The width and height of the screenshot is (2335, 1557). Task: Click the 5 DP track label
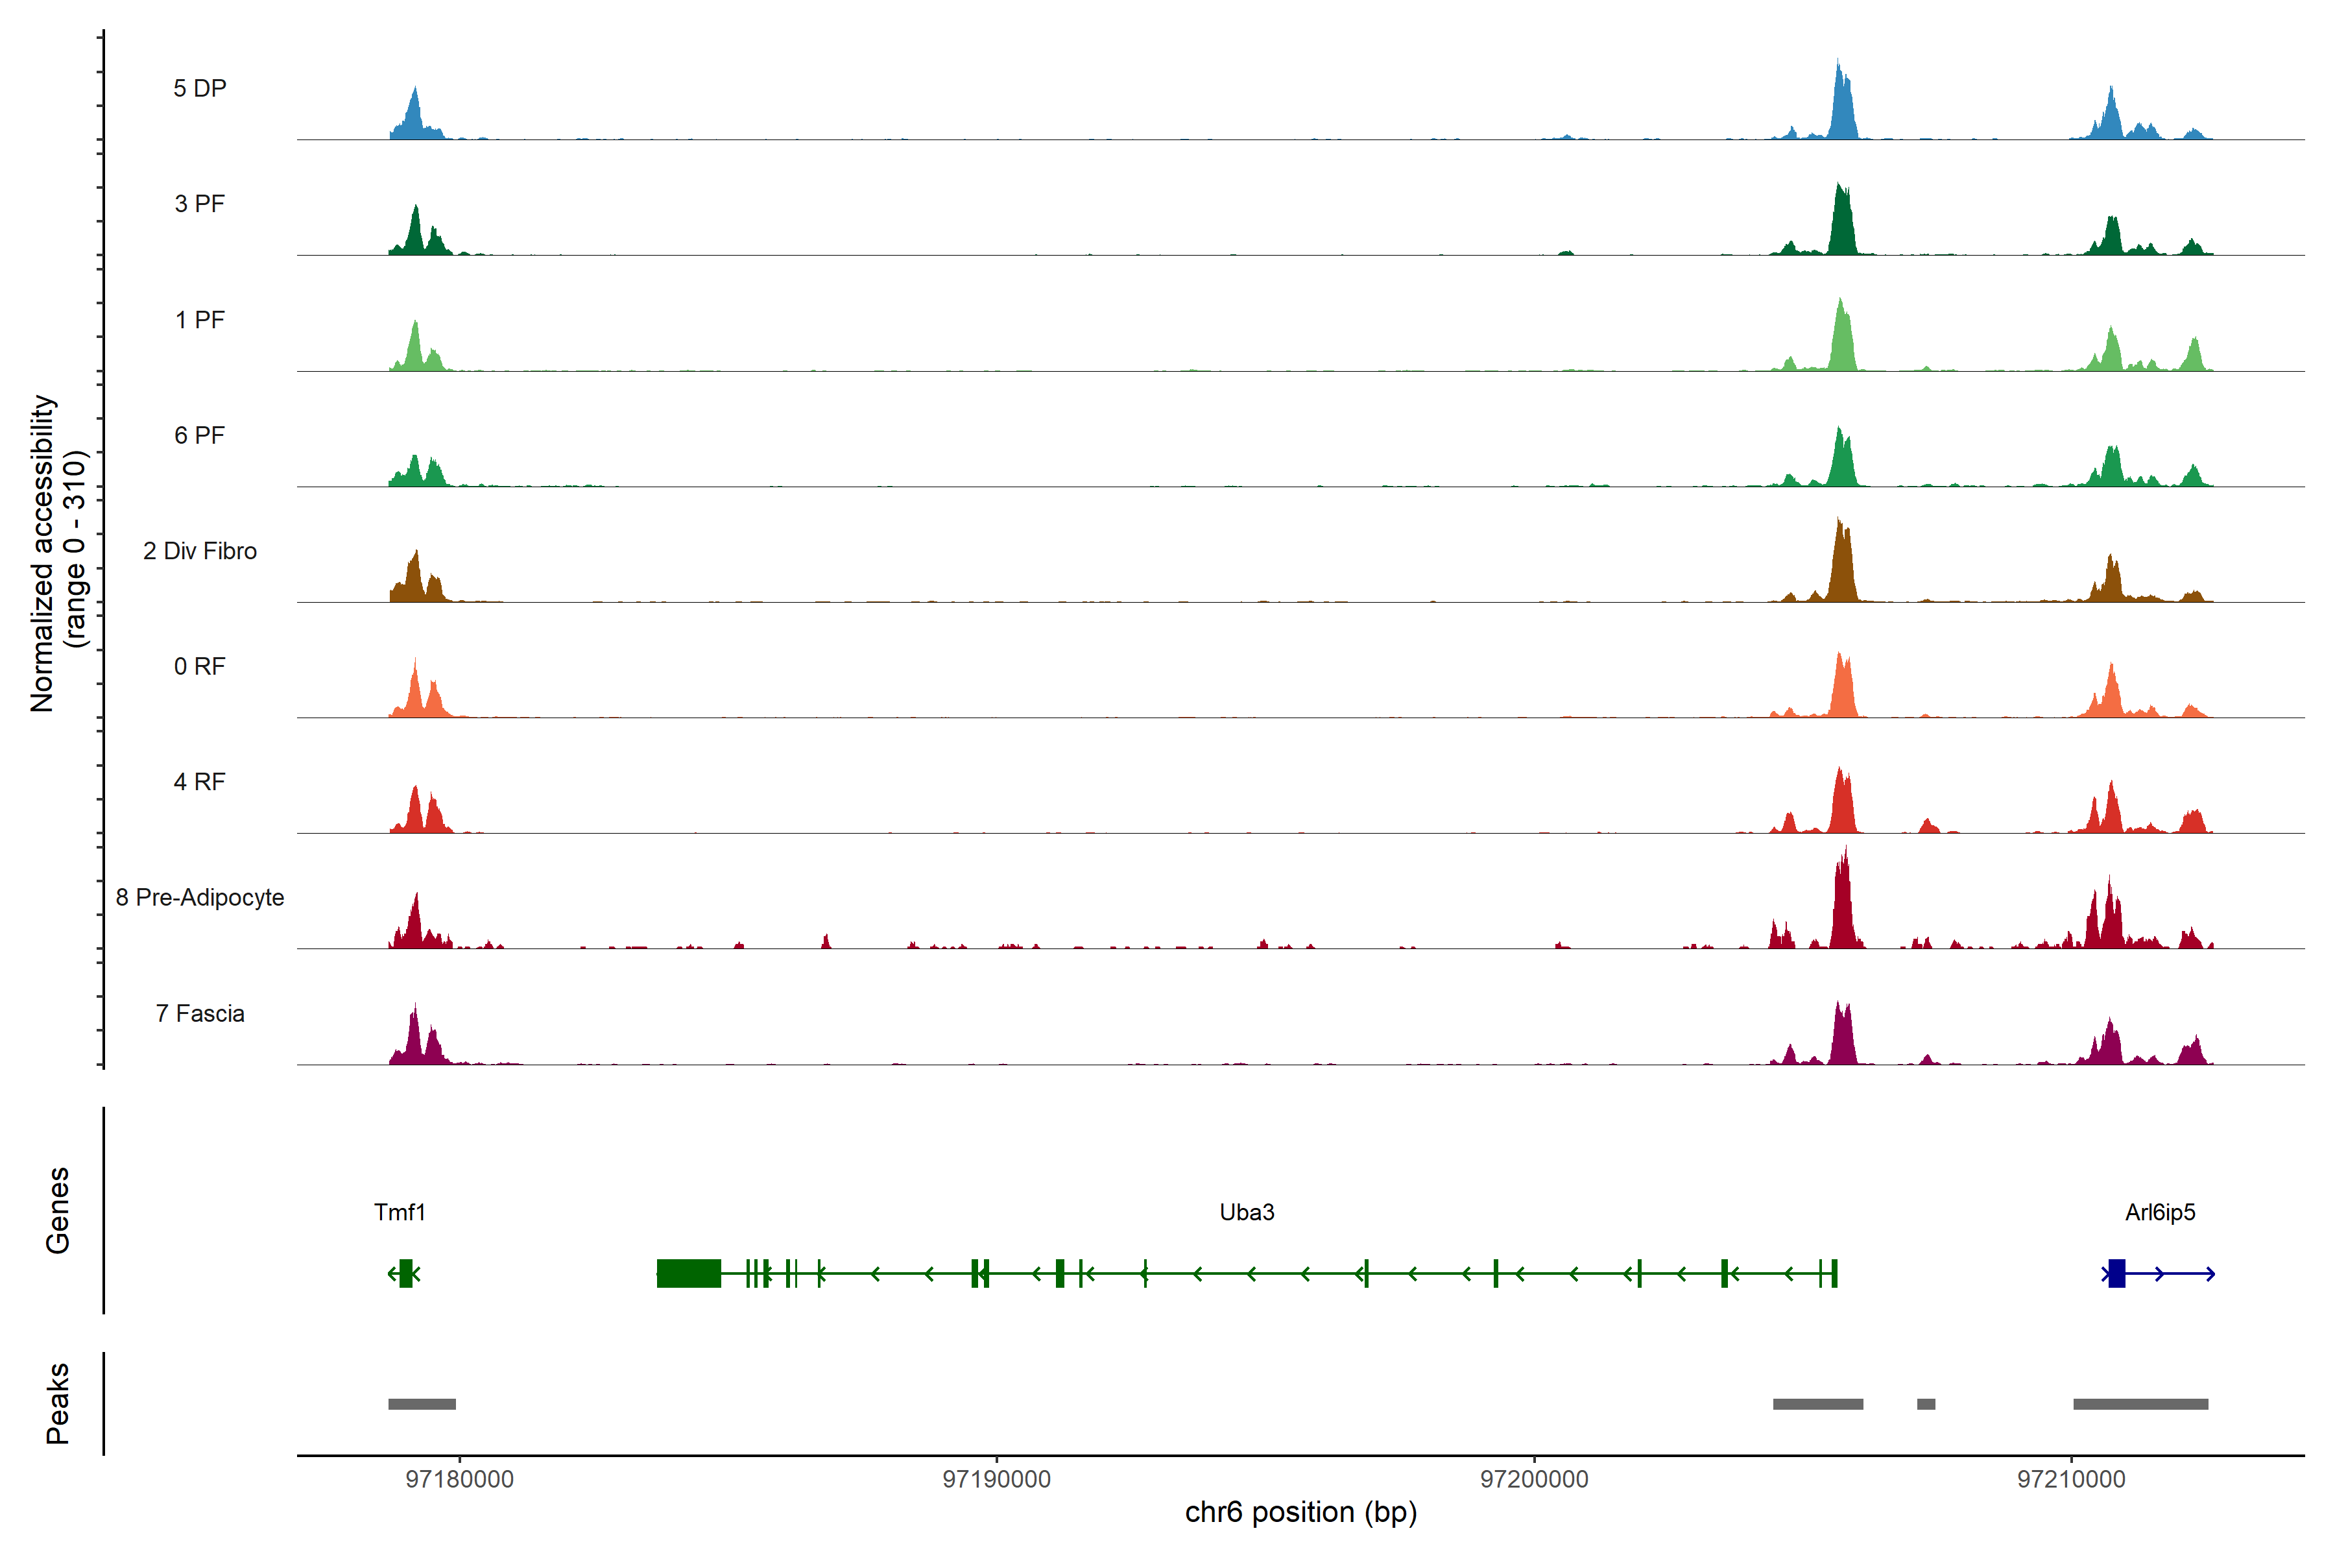click(x=200, y=88)
